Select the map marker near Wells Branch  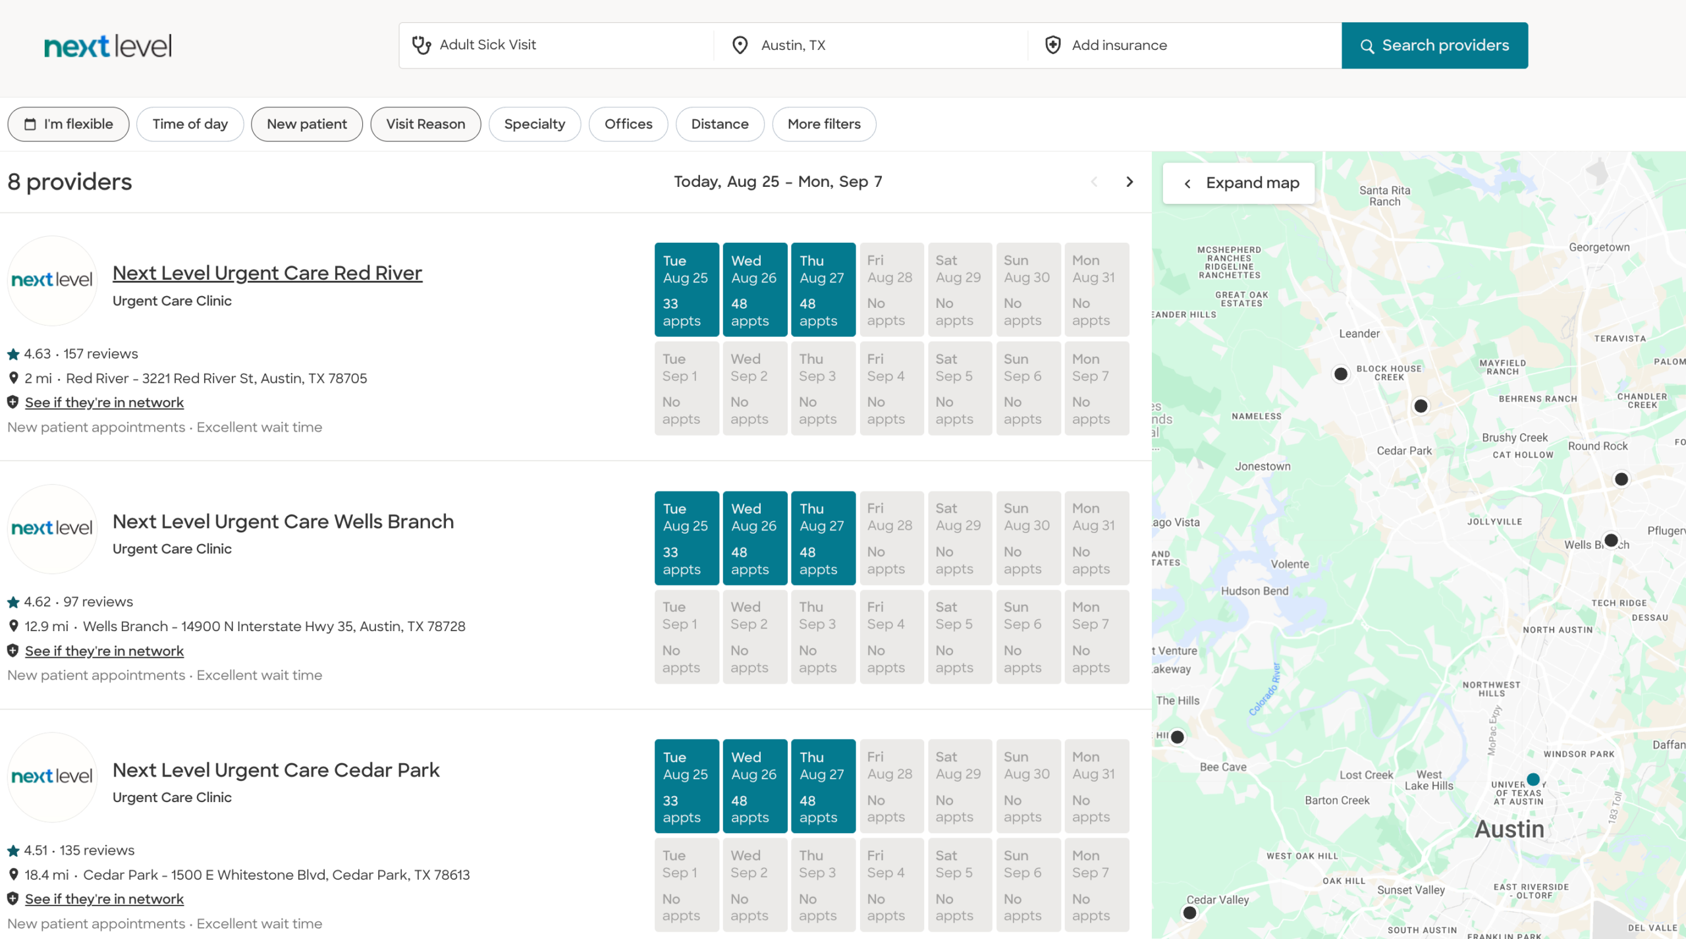point(1611,540)
